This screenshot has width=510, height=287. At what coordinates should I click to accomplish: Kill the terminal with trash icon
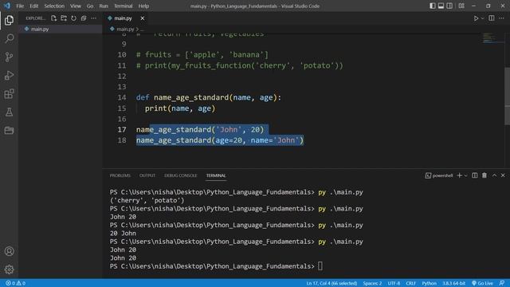tap(484, 175)
